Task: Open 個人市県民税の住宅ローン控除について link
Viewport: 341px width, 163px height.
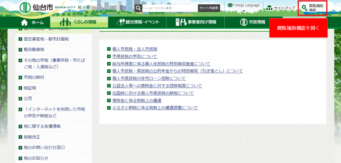Action: pyautogui.click(x=149, y=78)
